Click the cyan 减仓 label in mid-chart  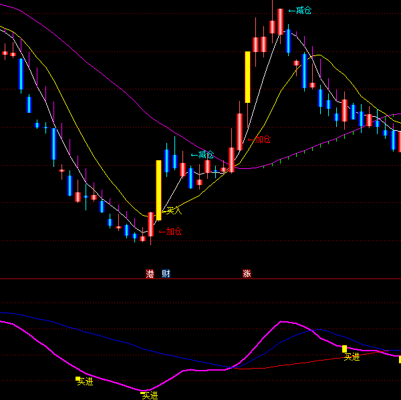(x=203, y=155)
